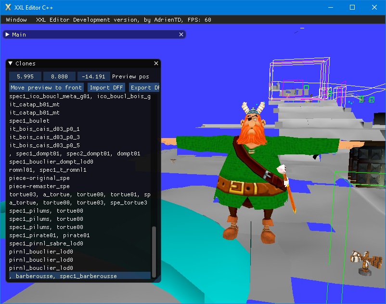The width and height of the screenshot is (386, 304).
Task: Click the small catapult model in viewport
Action: [366, 263]
